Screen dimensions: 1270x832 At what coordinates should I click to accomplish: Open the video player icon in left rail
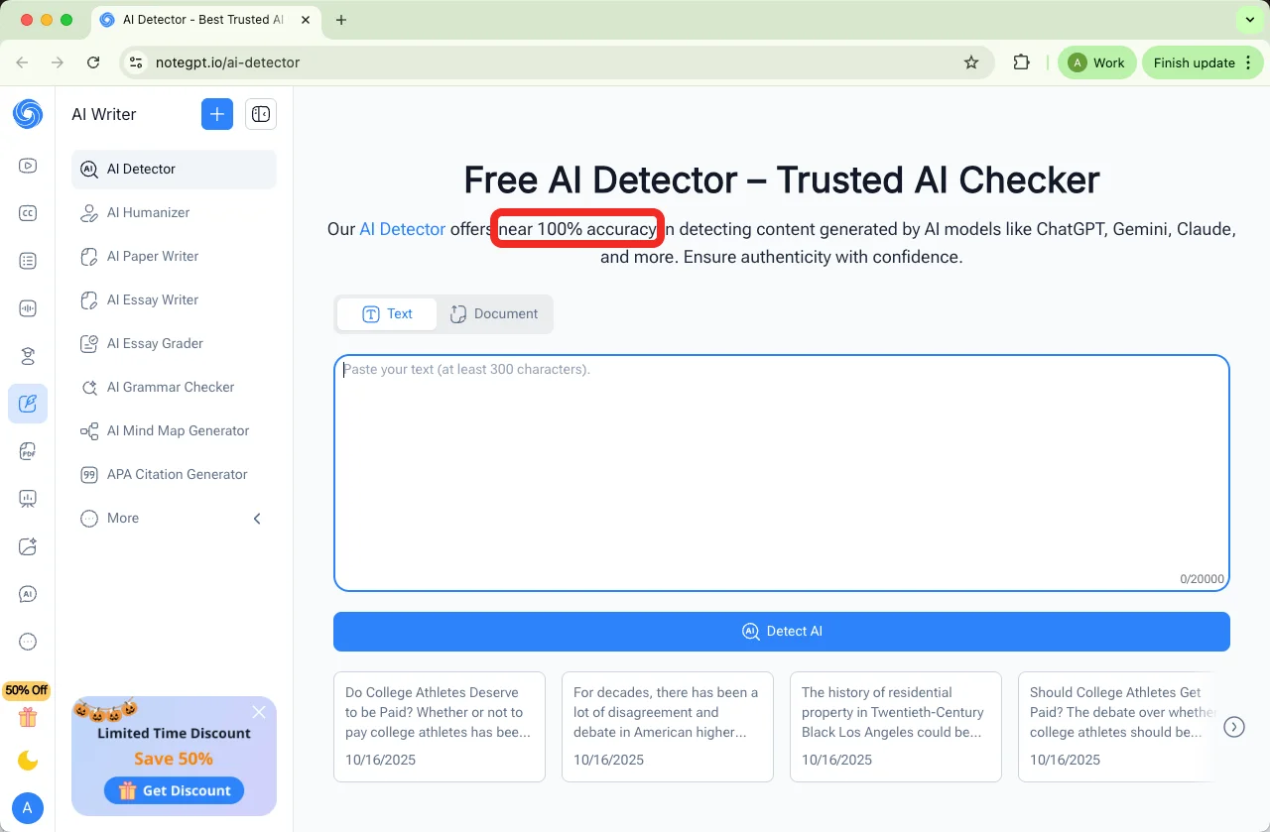[x=28, y=166]
